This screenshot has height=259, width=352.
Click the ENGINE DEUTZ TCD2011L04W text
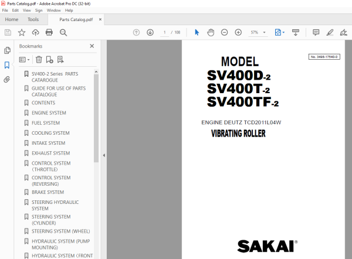click(x=241, y=122)
